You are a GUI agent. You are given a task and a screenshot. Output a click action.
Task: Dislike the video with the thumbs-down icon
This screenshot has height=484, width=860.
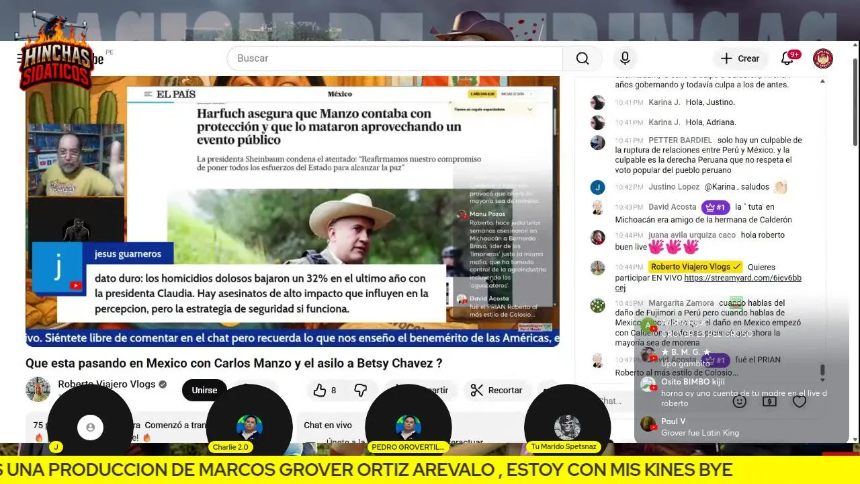tap(361, 390)
